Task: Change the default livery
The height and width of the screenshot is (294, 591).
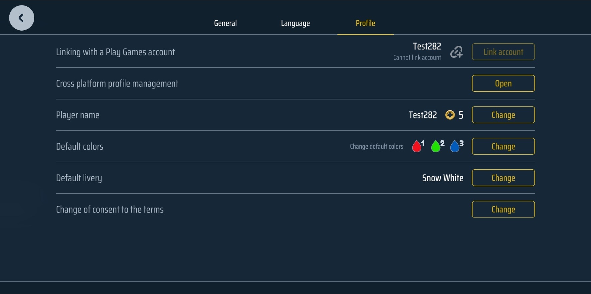Action: click(503, 178)
